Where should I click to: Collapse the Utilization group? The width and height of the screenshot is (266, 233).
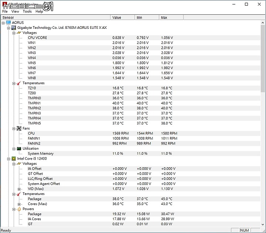click(x=14, y=149)
